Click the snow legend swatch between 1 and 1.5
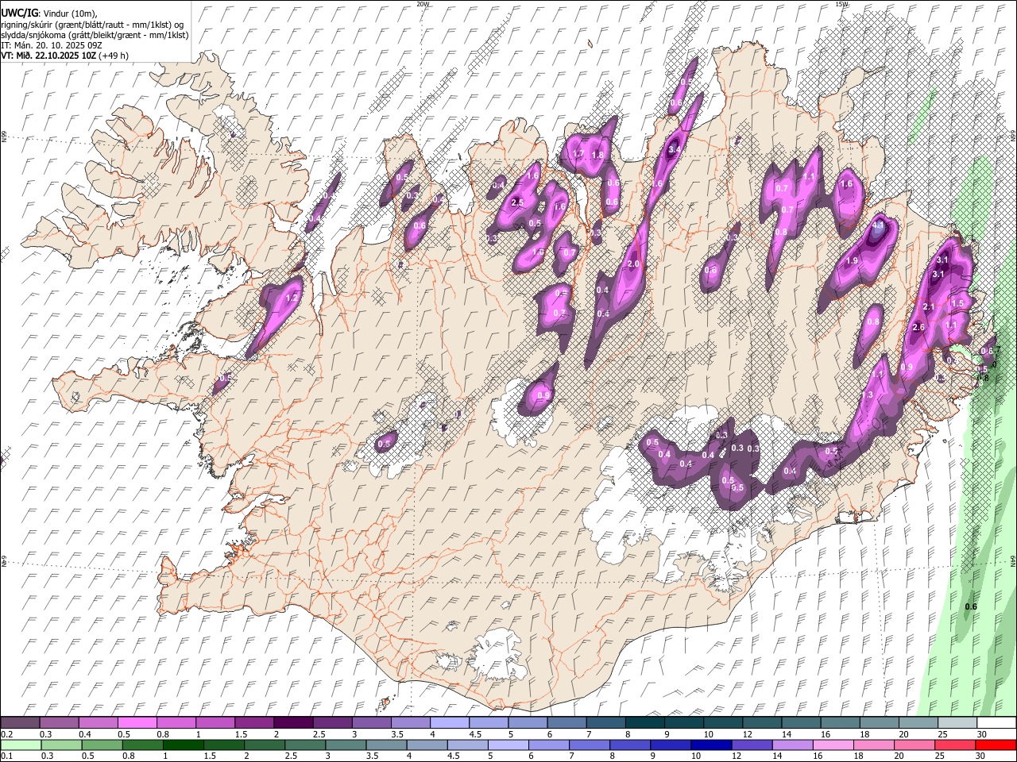The width and height of the screenshot is (1017, 762). click(215, 723)
